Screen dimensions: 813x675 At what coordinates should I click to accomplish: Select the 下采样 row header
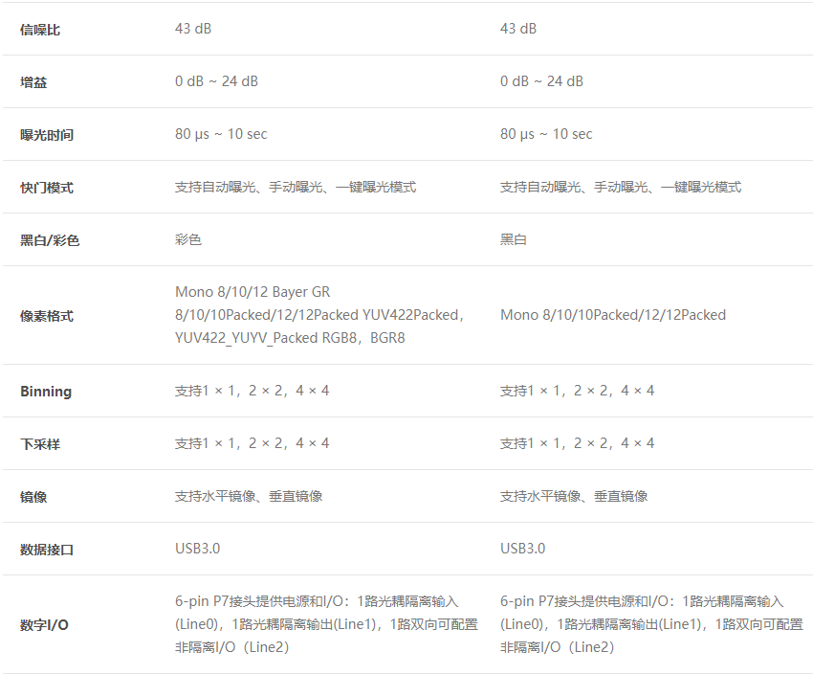tap(40, 444)
